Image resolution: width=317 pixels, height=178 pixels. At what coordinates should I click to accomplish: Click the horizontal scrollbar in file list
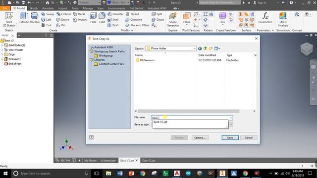188,111
